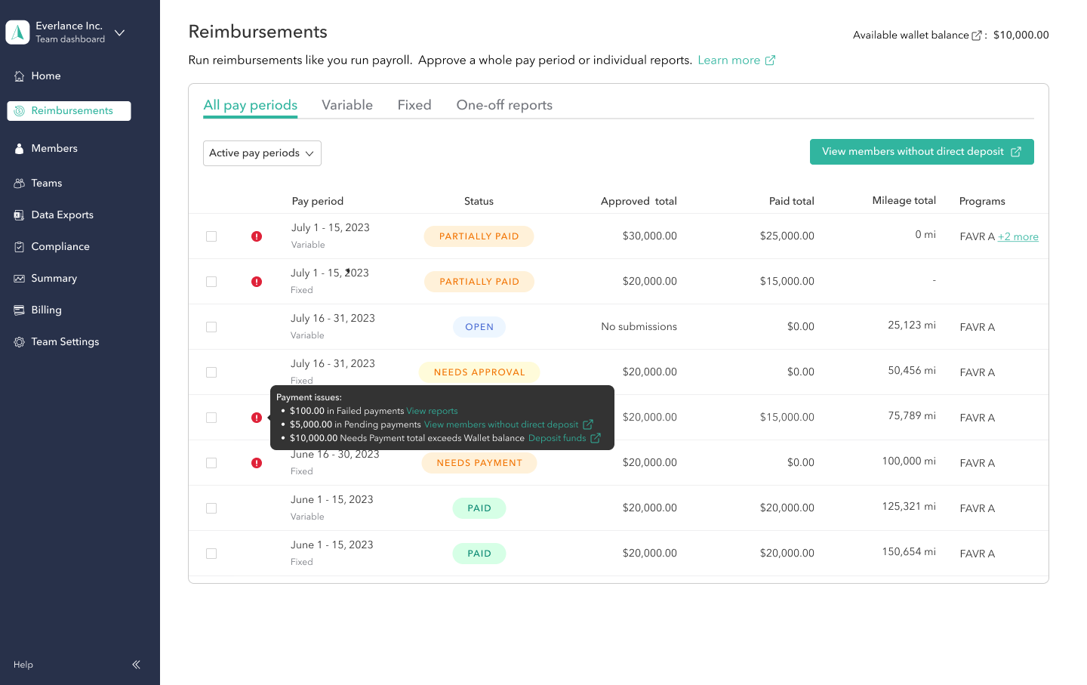Click the Everlance logo
This screenshot has width=1087, height=685.
(x=17, y=32)
